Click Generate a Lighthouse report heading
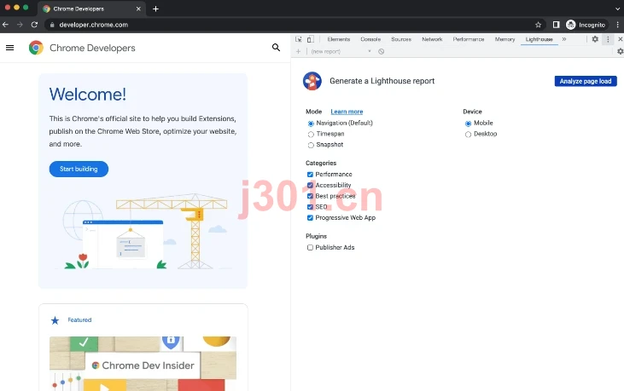The height and width of the screenshot is (391, 624). tap(382, 81)
